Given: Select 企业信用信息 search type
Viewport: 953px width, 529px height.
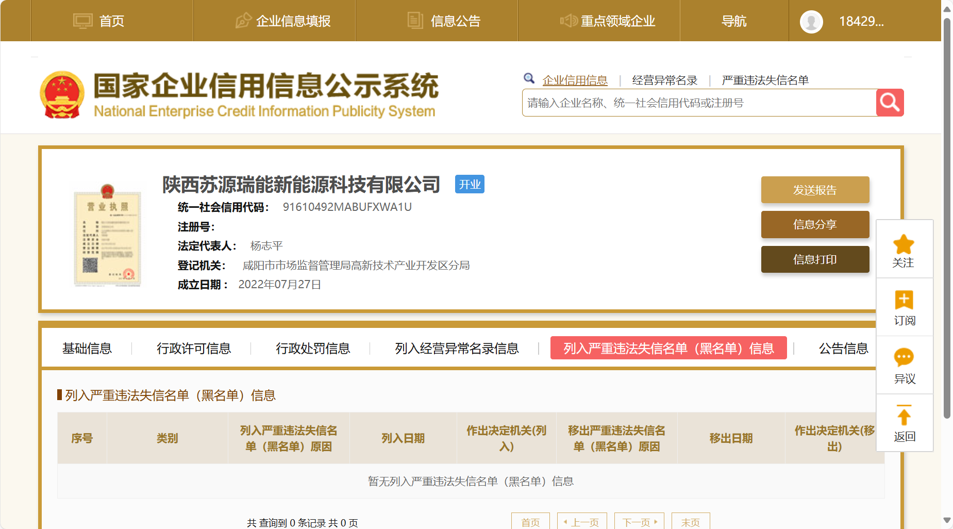Looking at the screenshot, I should 575,80.
